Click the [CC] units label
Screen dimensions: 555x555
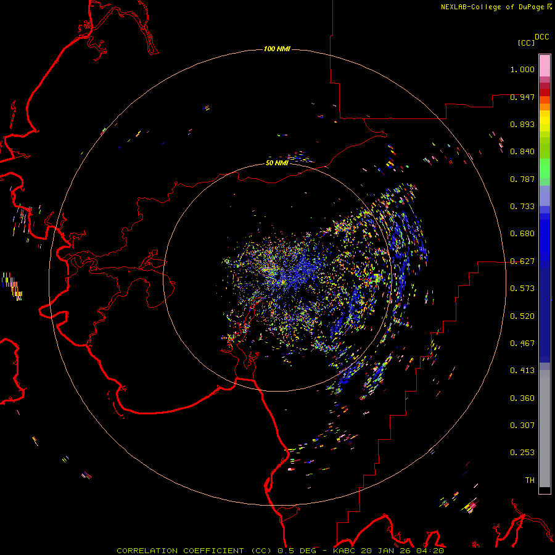pyautogui.click(x=526, y=43)
